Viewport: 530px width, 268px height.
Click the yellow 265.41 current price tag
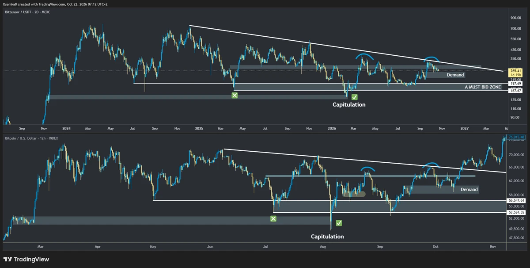[516, 71]
